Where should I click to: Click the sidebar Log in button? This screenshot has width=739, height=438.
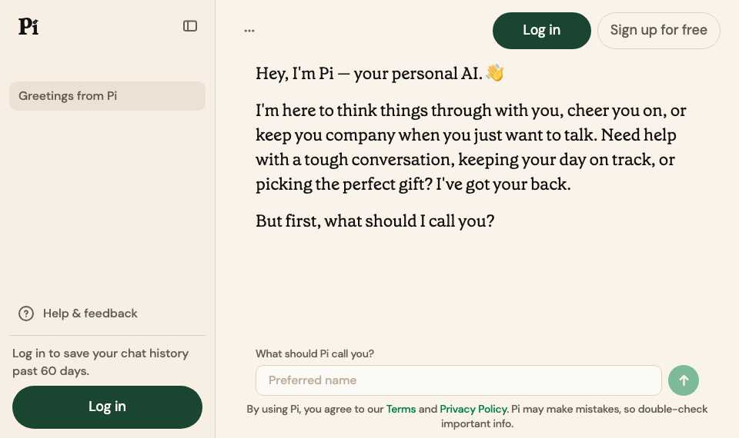tap(107, 407)
